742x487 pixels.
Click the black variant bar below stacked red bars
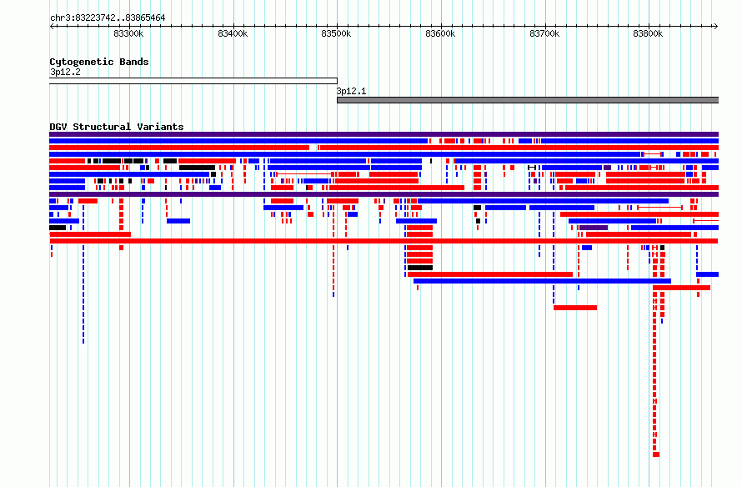click(x=420, y=268)
